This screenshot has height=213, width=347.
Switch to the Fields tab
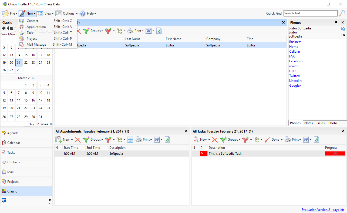point(321,123)
